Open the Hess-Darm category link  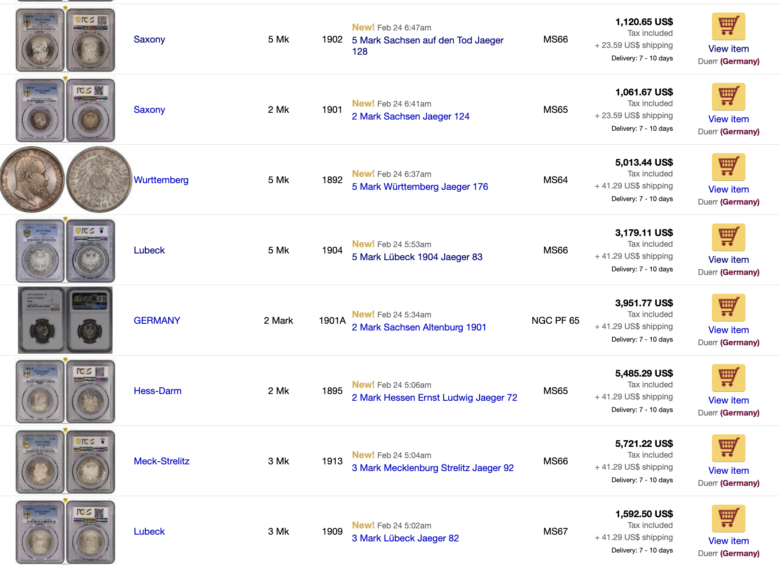(x=157, y=391)
